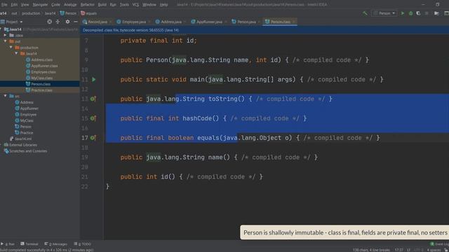Click override gutter icon on toString line
This screenshot has width=449, height=252.
(93, 99)
